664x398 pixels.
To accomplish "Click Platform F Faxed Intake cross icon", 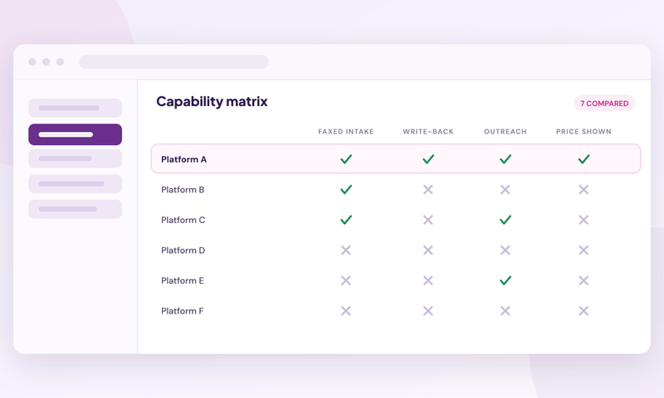I will point(346,311).
